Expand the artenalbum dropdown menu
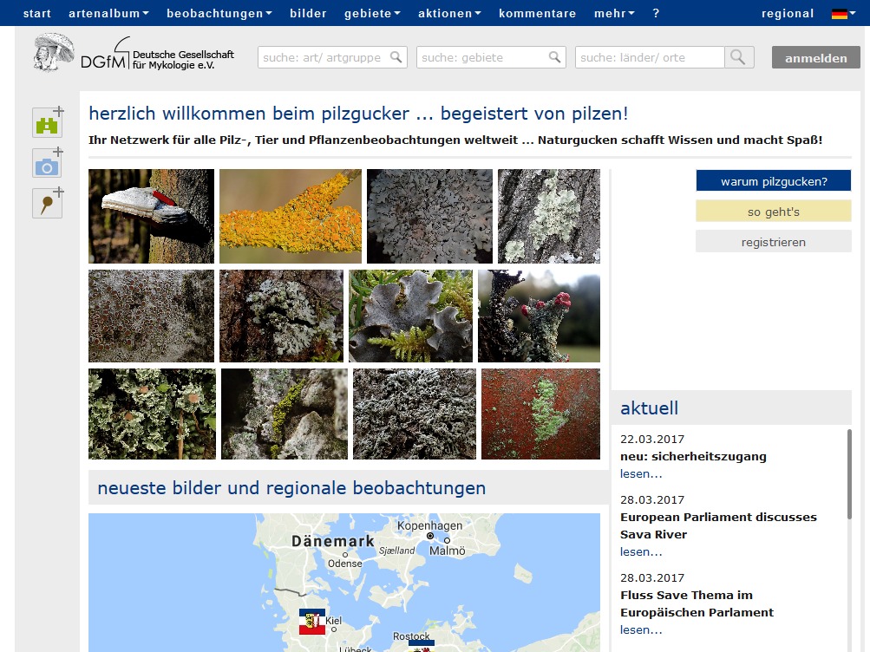The width and height of the screenshot is (870, 652). tap(108, 13)
